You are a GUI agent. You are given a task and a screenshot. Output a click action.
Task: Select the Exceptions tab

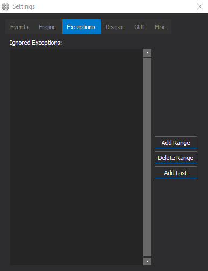click(x=81, y=27)
